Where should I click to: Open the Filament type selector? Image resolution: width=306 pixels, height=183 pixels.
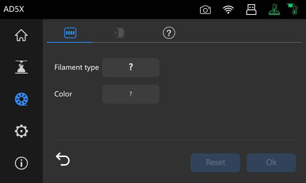point(131,67)
